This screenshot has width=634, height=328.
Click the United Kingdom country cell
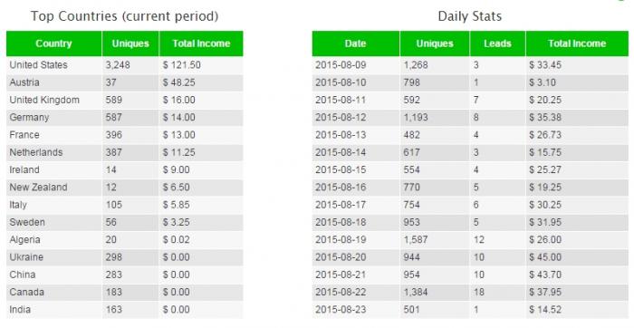coord(53,100)
